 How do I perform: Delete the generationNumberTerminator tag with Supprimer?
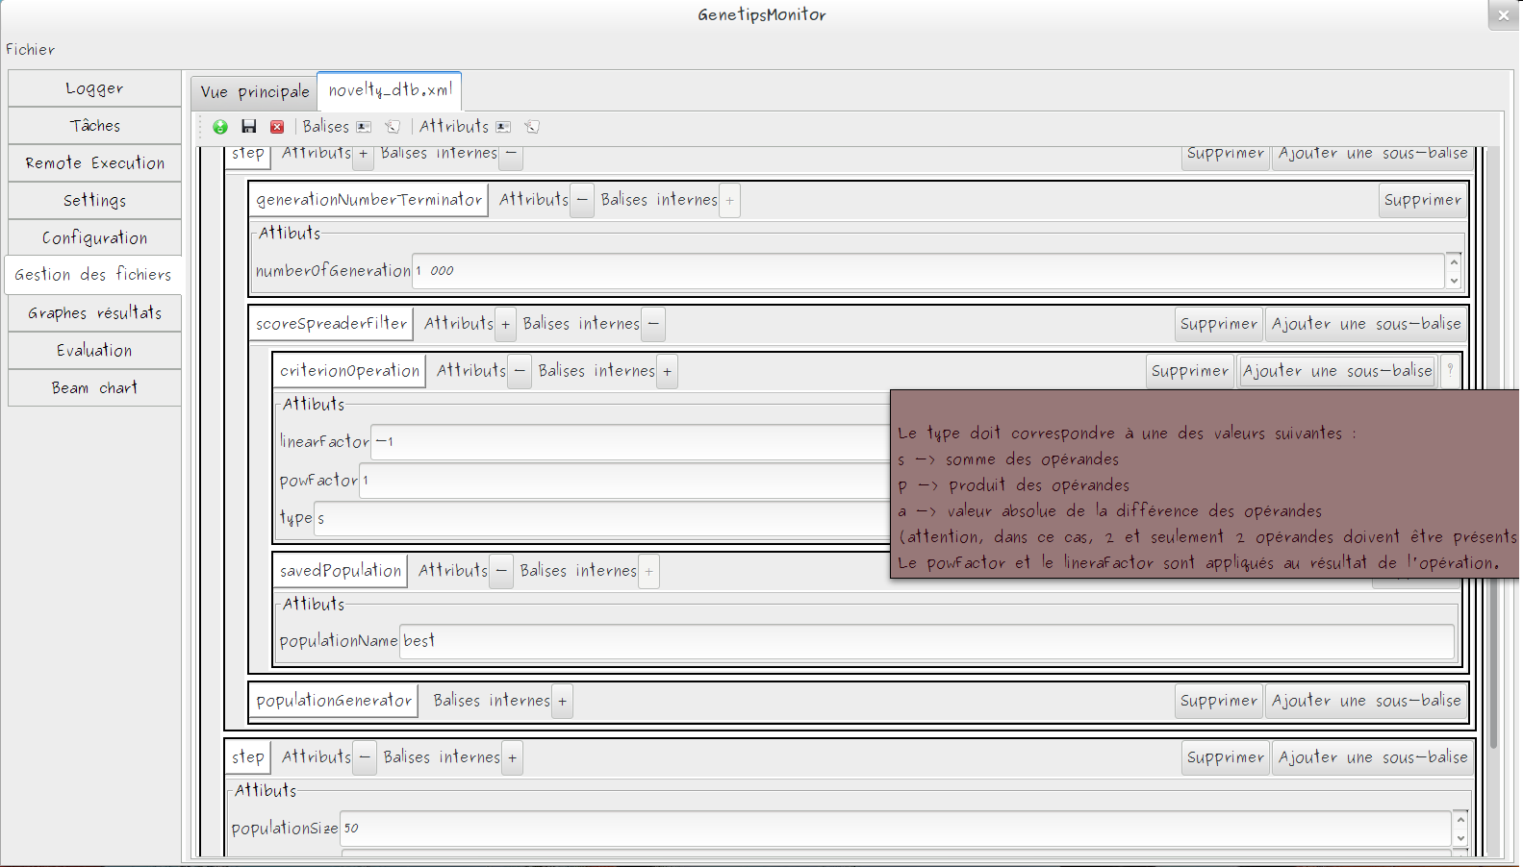pos(1422,200)
